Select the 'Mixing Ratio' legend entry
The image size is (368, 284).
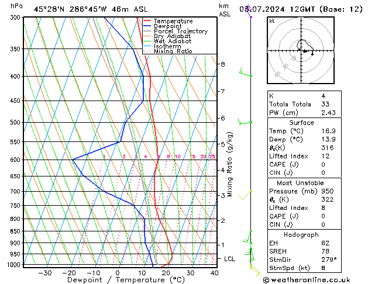point(173,51)
